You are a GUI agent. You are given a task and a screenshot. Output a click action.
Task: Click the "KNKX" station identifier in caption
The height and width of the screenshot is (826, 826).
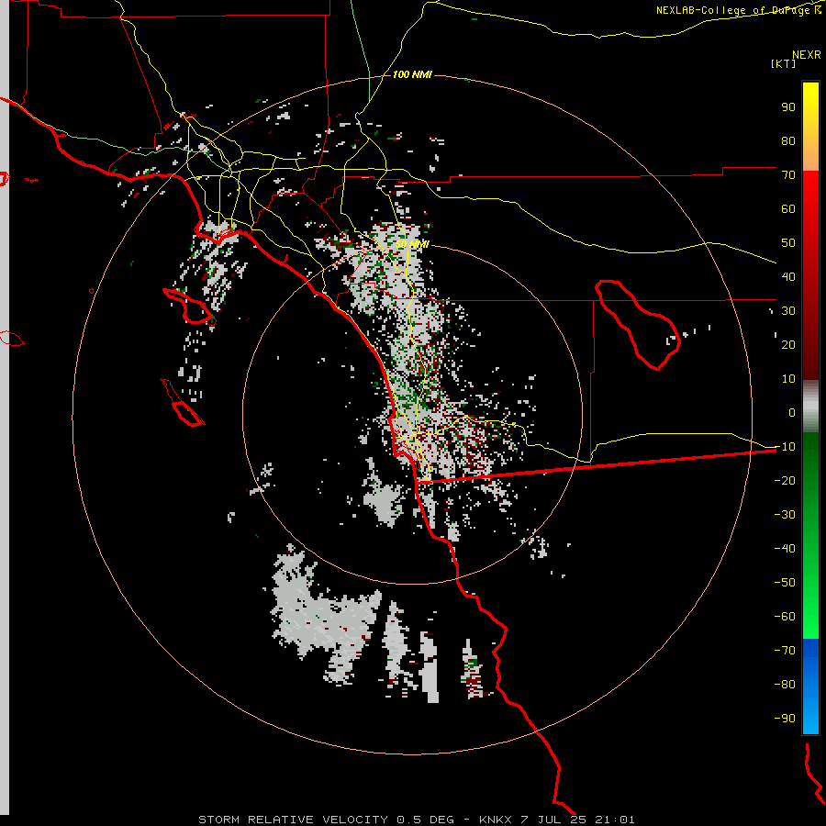point(496,820)
